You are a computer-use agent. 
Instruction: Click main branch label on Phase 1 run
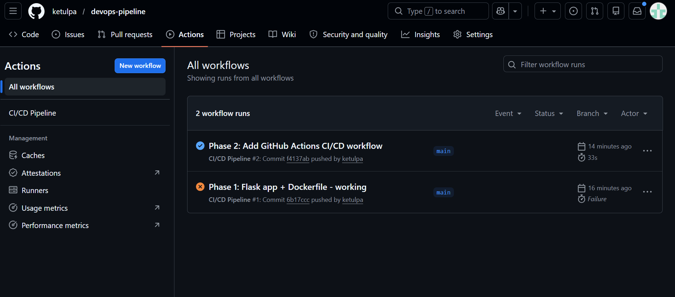point(443,192)
